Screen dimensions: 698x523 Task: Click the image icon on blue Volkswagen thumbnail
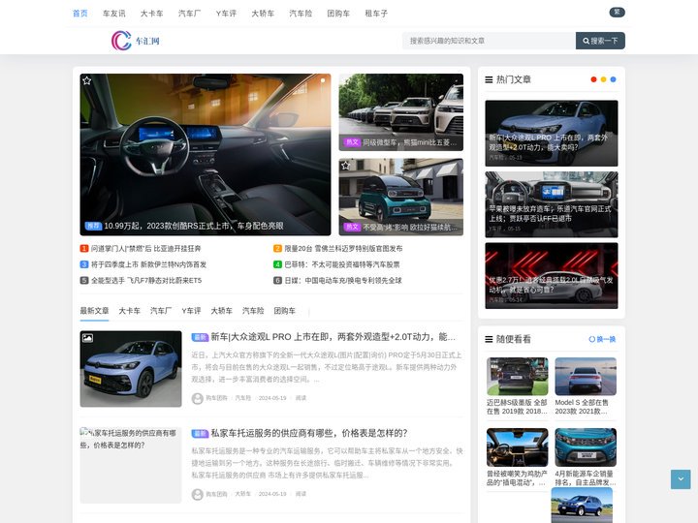(x=87, y=338)
